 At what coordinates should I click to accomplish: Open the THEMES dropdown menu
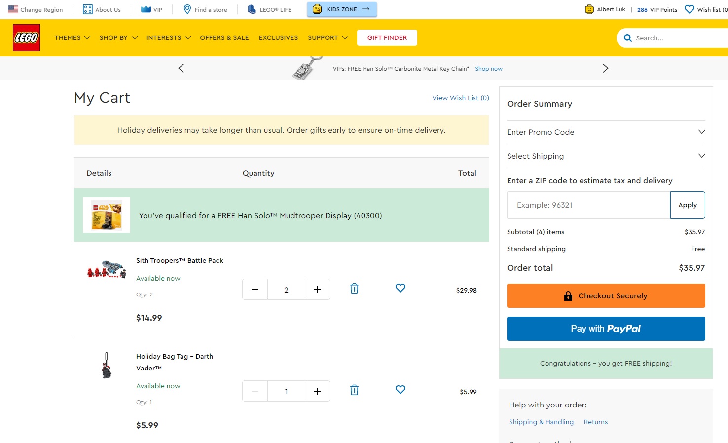(73, 37)
